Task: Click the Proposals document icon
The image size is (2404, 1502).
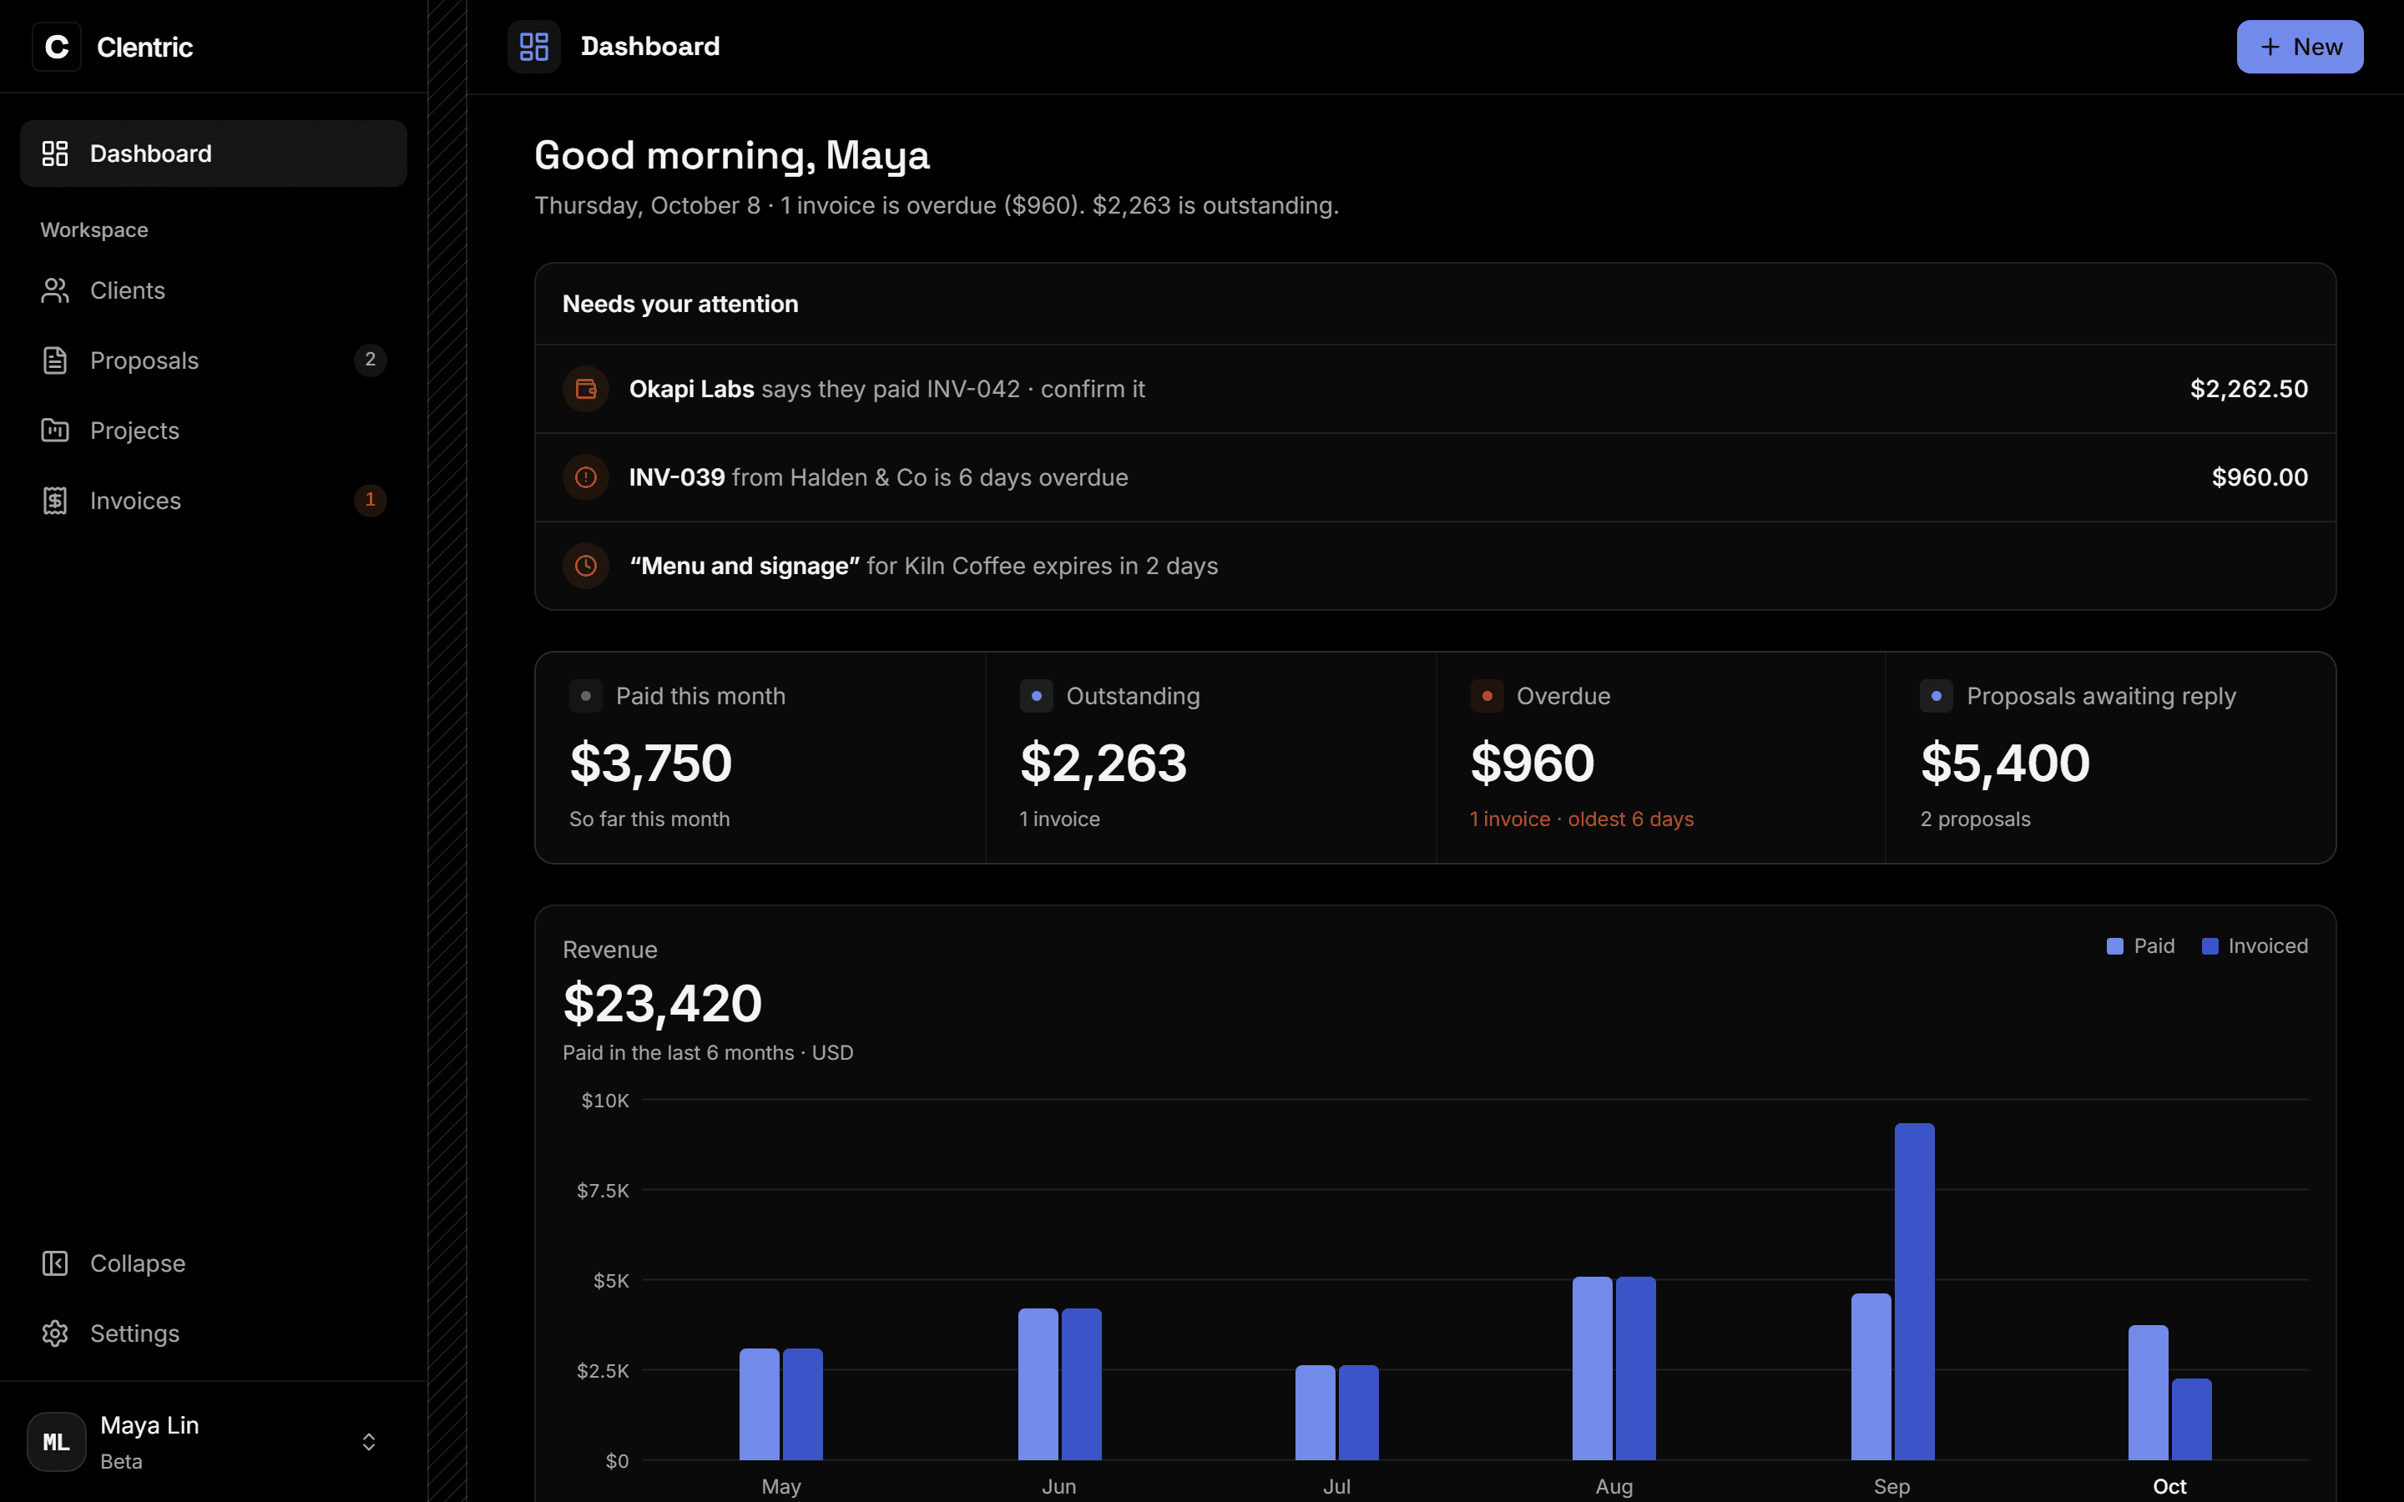Action: coord(54,360)
